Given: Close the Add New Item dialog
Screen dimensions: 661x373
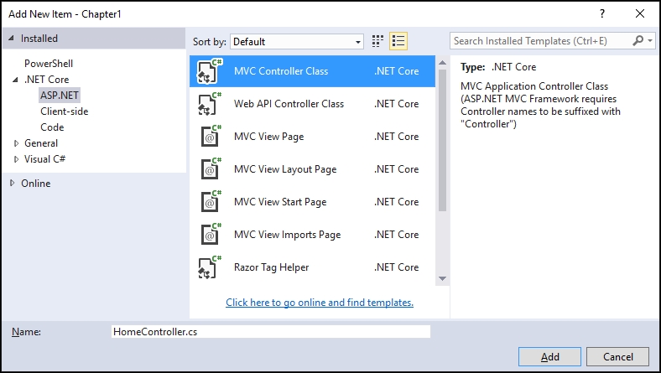Looking at the screenshot, I should click(x=639, y=14).
